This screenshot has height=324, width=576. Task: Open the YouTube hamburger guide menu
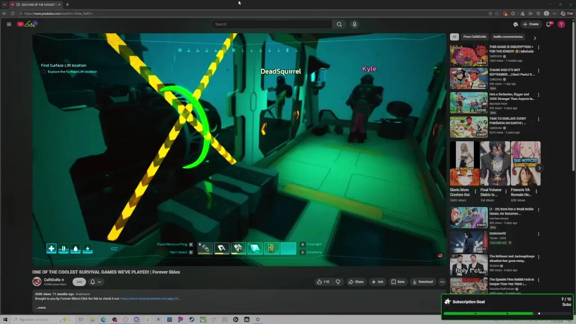tap(9, 24)
